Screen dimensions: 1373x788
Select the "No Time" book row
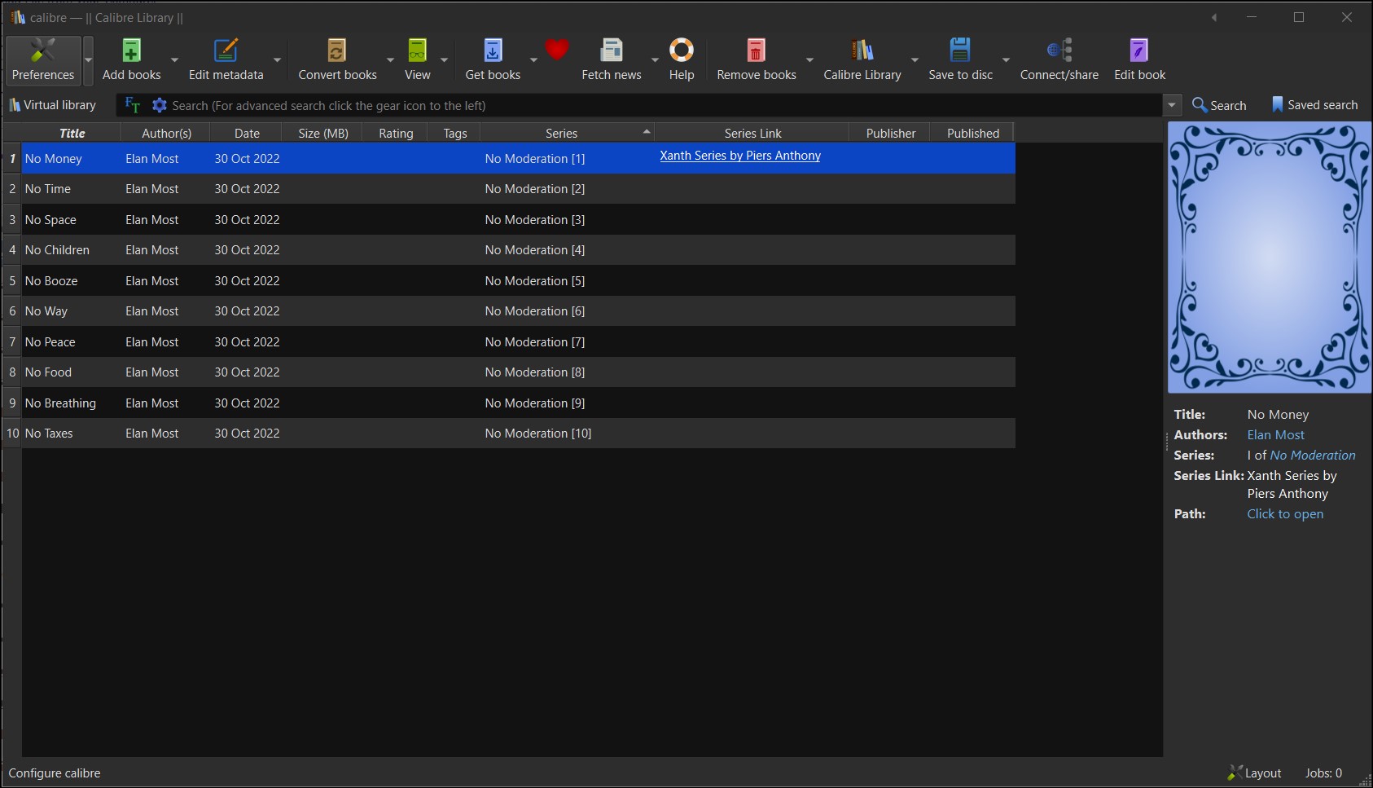pos(518,189)
